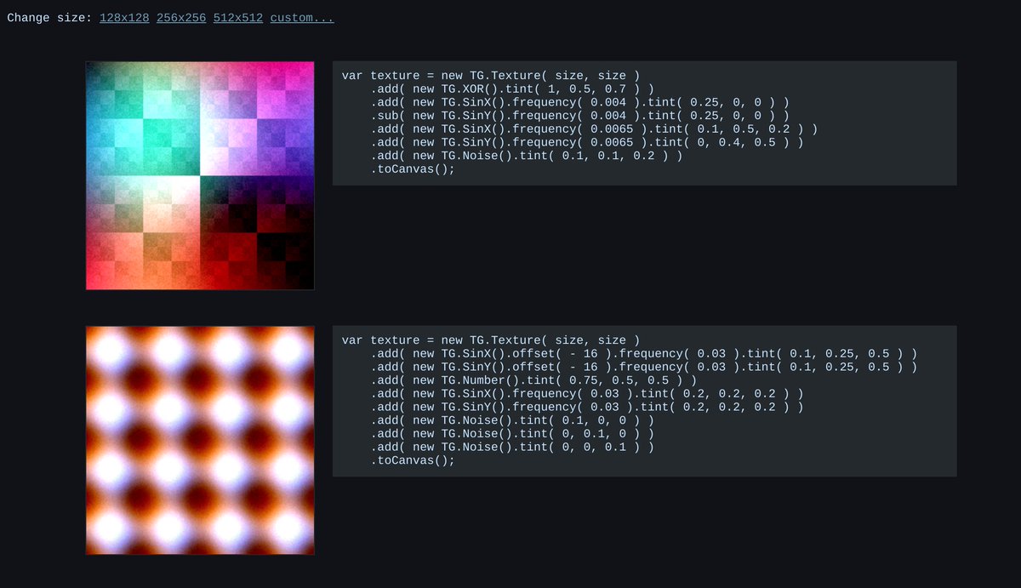The height and width of the screenshot is (588, 1021).
Task: Click var texture line in first code block
Action: pyautogui.click(x=491, y=76)
